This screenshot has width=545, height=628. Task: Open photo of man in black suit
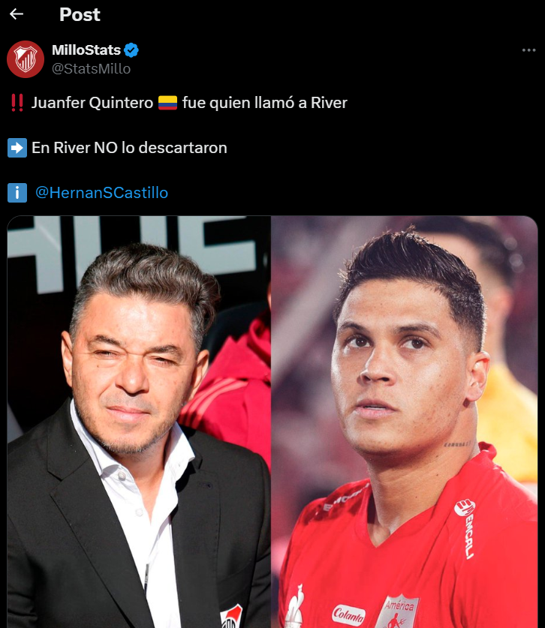click(139, 422)
